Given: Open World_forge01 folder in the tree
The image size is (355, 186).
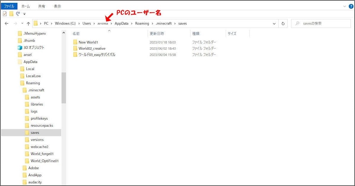Looking at the screenshot, I should (x=42, y=154).
